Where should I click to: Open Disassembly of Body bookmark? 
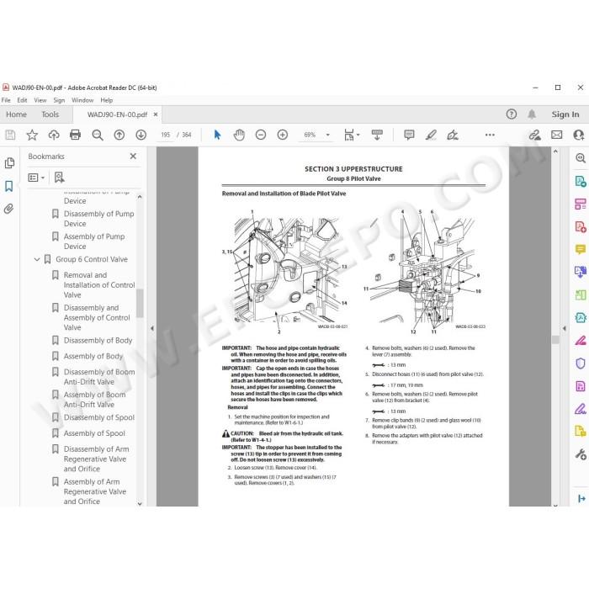(98, 340)
